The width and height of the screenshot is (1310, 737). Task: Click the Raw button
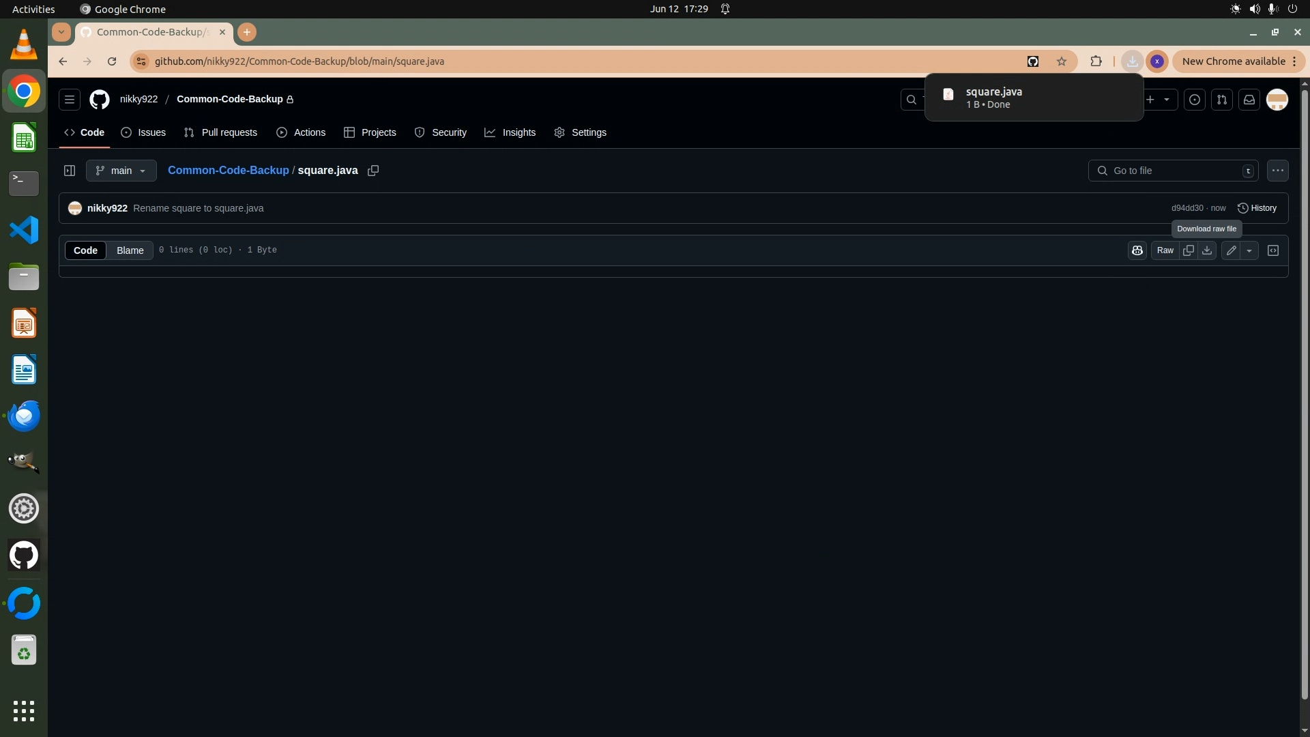pos(1165,250)
